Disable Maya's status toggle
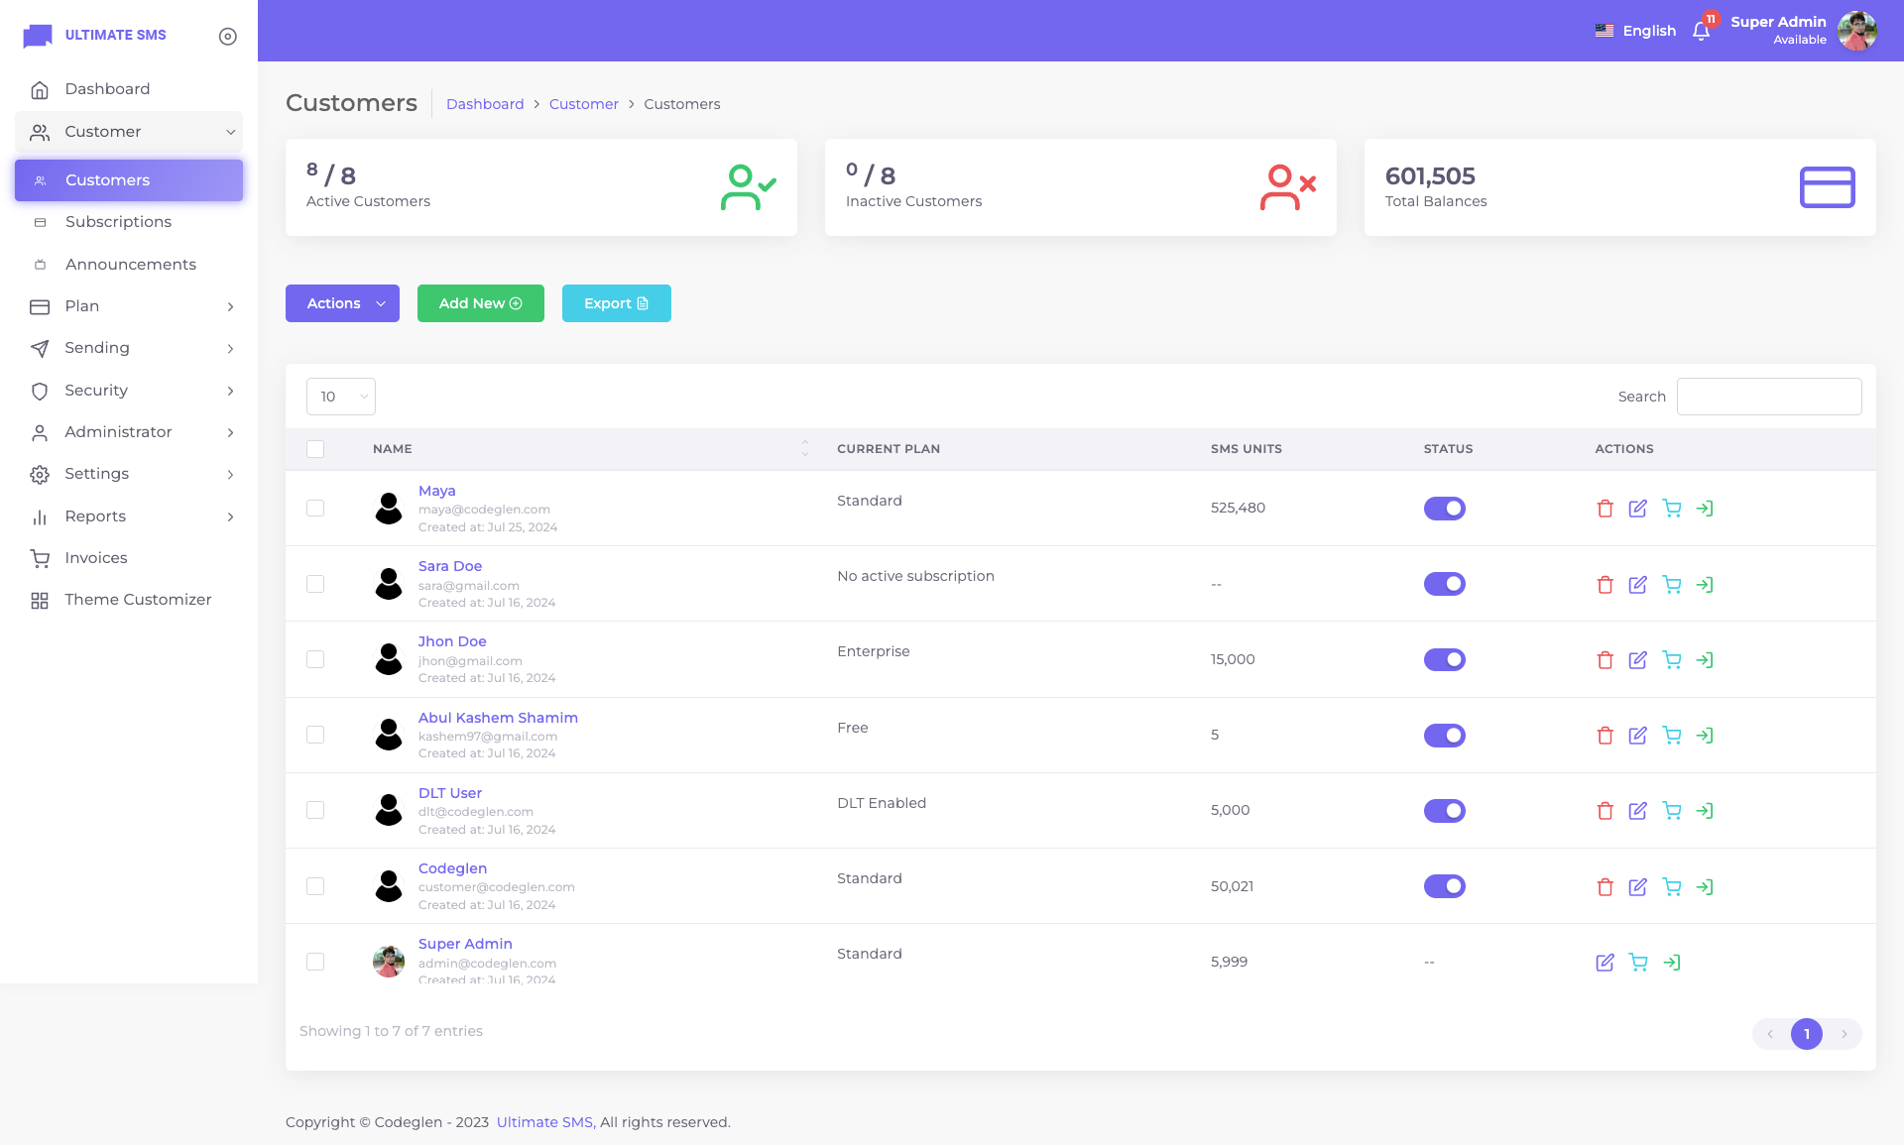This screenshot has height=1146, width=1904. coord(1444,509)
